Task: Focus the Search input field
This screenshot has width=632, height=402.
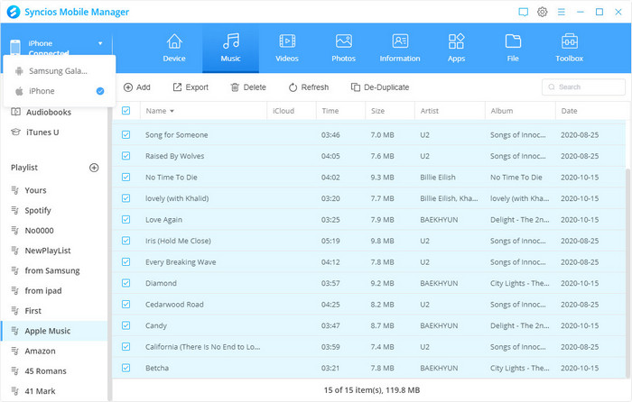Action: point(583,87)
